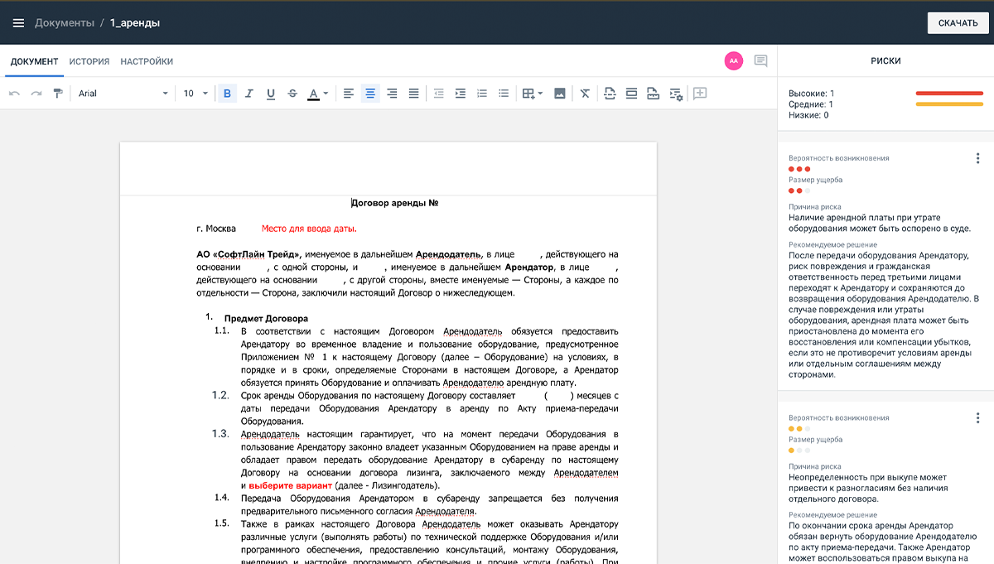The height and width of the screenshot is (564, 994).
Task: Toggle strikethrough formatting
Action: tap(292, 94)
